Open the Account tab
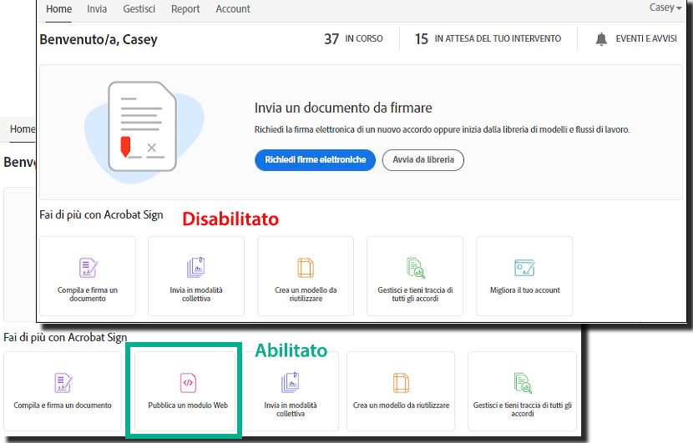693x443 pixels. tap(232, 9)
